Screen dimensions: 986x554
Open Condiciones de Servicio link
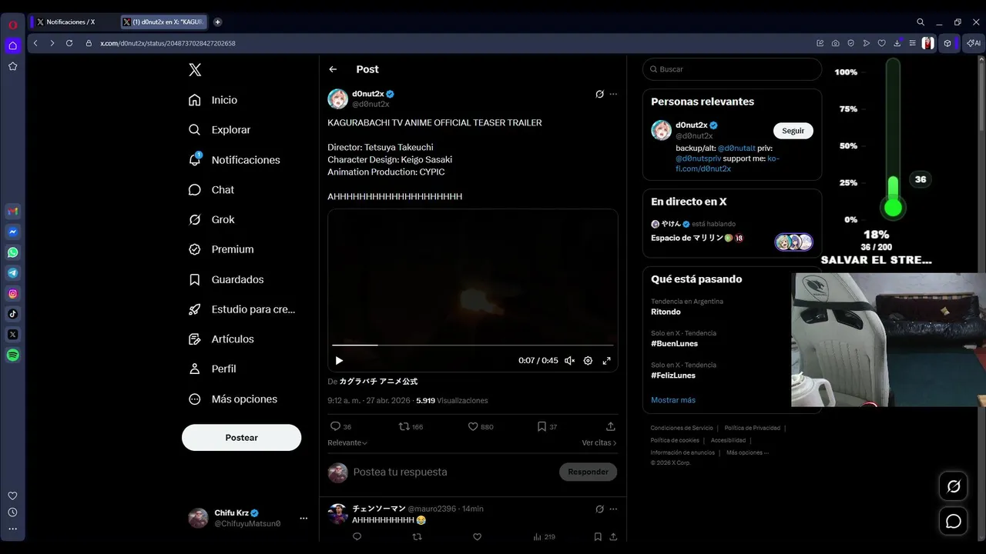pos(682,428)
